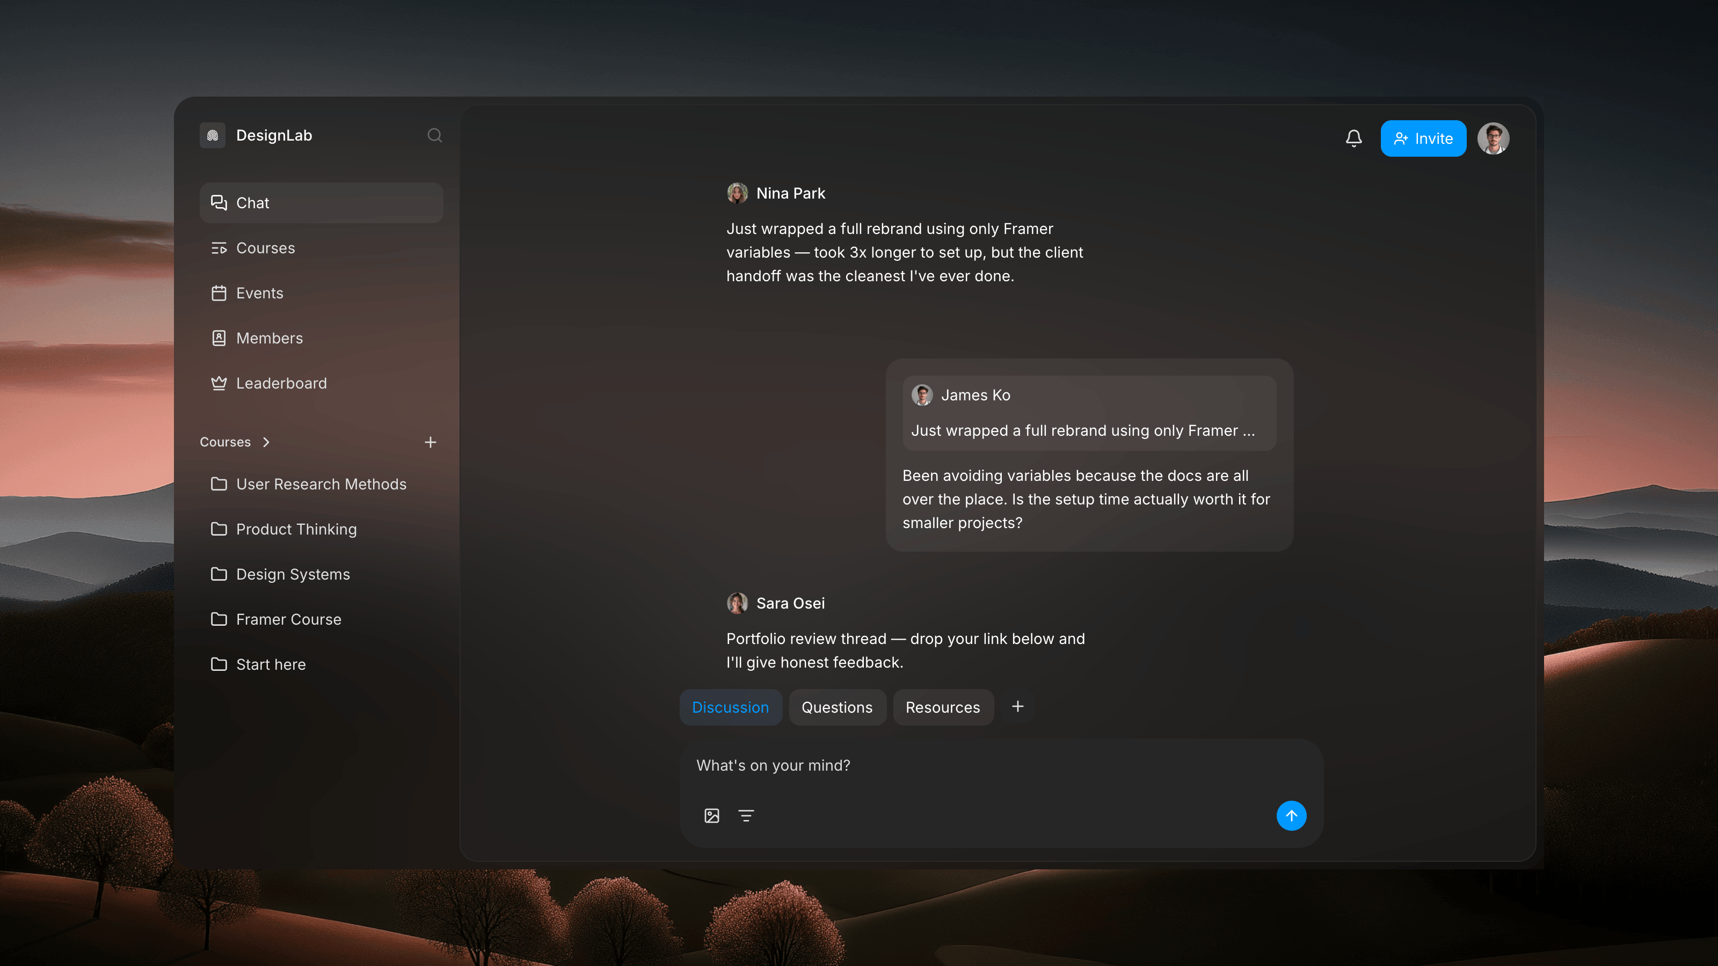
Task: Open User Research Methods folder
Action: pyautogui.click(x=321, y=484)
